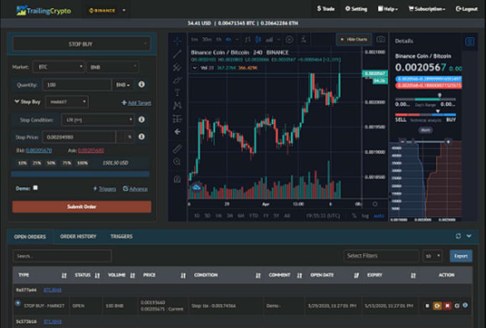
Task: Click the quantity info icon
Action: pos(142,84)
